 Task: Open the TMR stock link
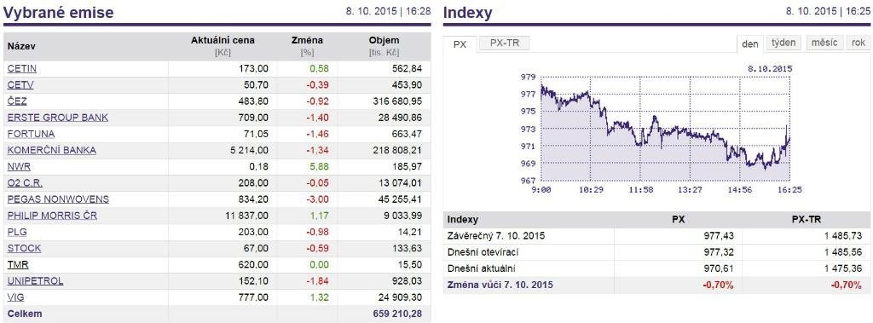click(x=18, y=264)
